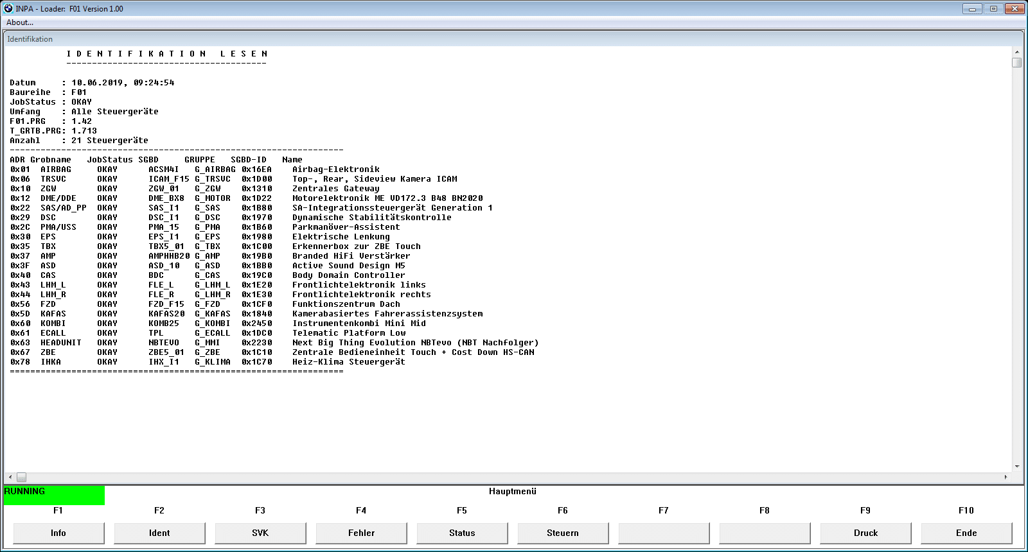Click the vertical scrollbar down arrow
The width and height of the screenshot is (1028, 552).
pos(1016,467)
